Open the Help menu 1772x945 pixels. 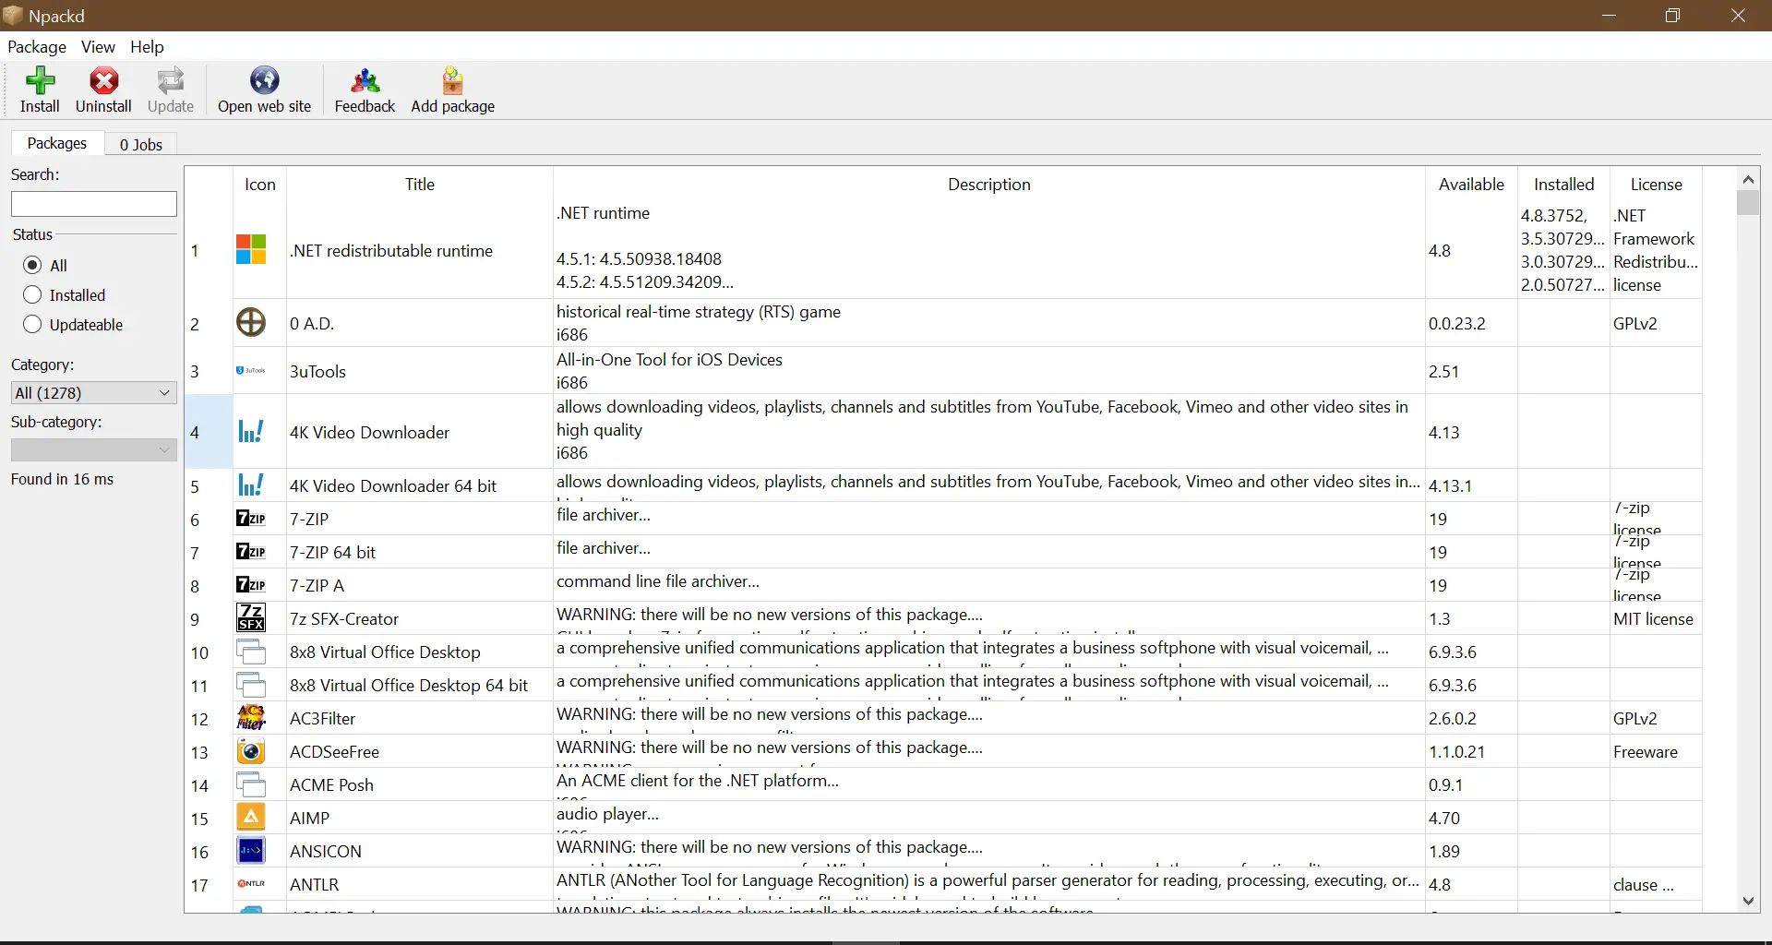[147, 47]
